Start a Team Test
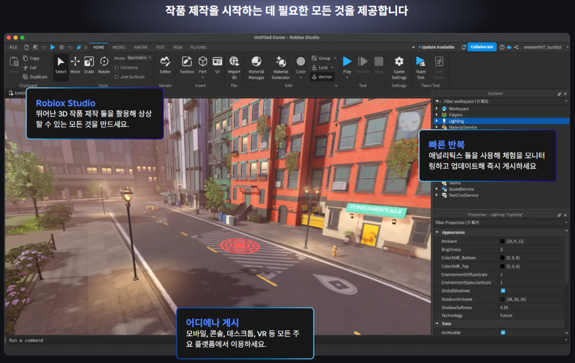The height and width of the screenshot is (363, 575). coord(420,68)
